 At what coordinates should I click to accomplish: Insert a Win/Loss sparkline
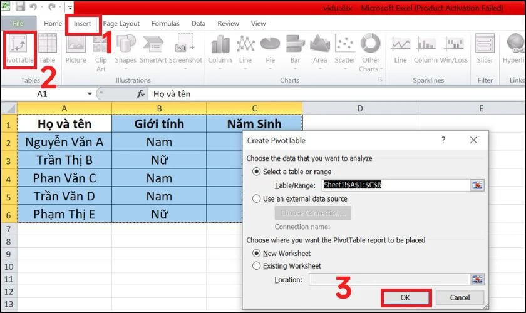click(x=453, y=49)
